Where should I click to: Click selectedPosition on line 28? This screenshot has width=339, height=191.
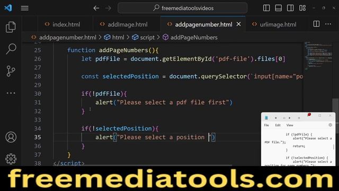(x=130, y=76)
